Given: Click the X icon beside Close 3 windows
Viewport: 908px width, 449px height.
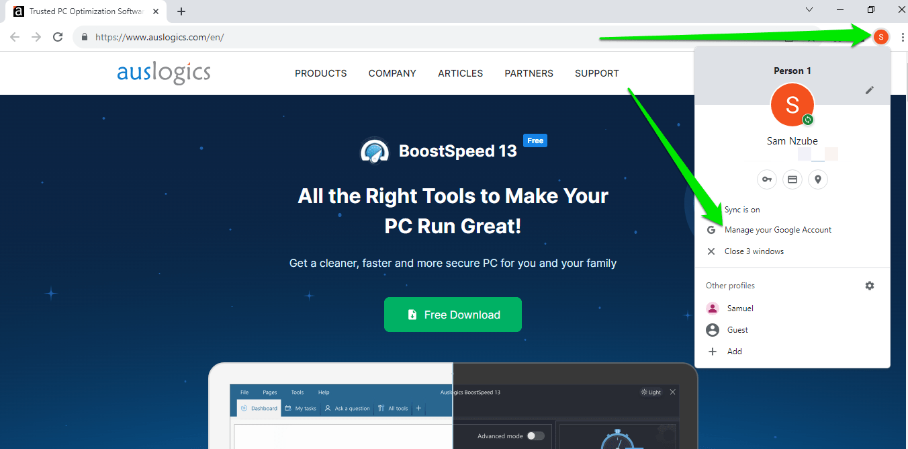Looking at the screenshot, I should coord(711,251).
